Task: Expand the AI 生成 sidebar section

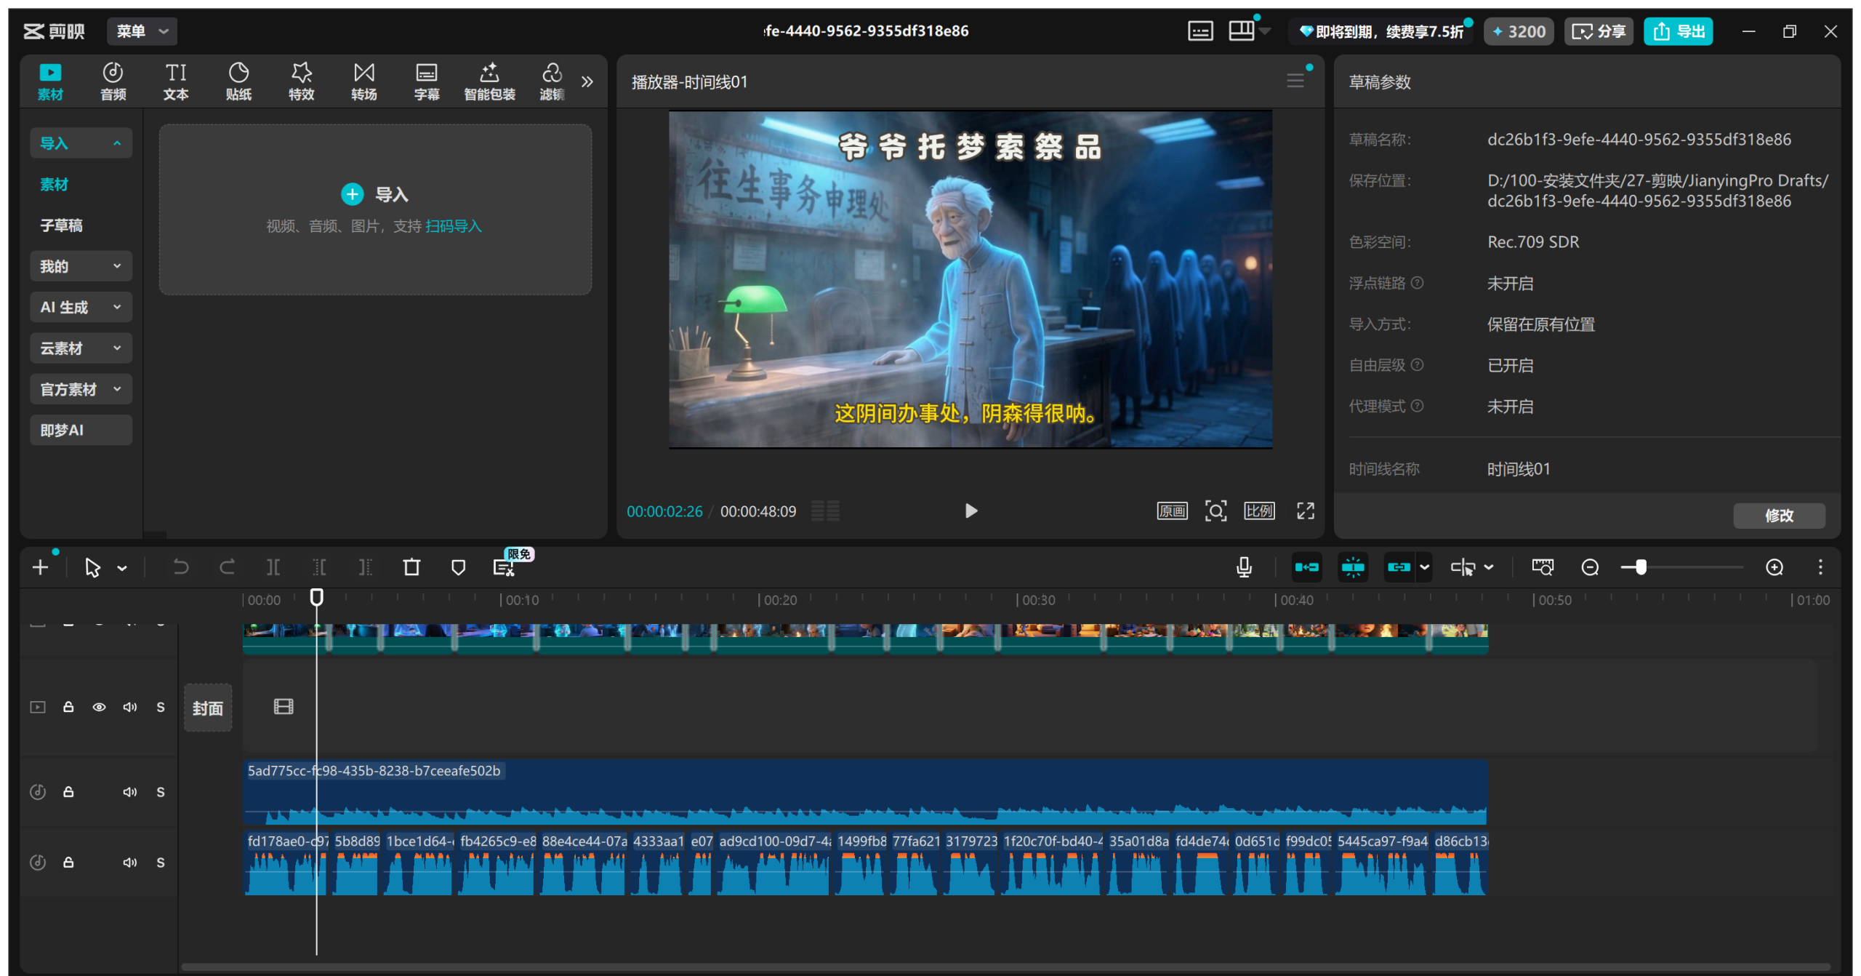Action: (x=81, y=307)
